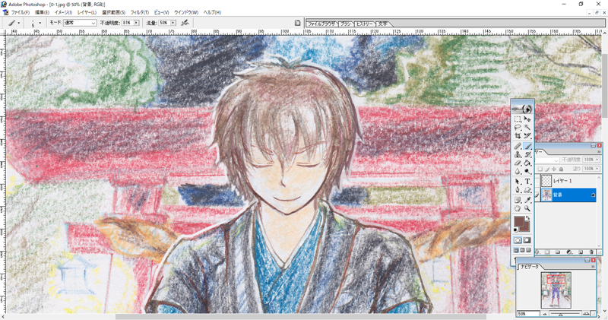Open the フィルタ(T) menu
Viewport: 608px width, 320px height.
pos(140,12)
